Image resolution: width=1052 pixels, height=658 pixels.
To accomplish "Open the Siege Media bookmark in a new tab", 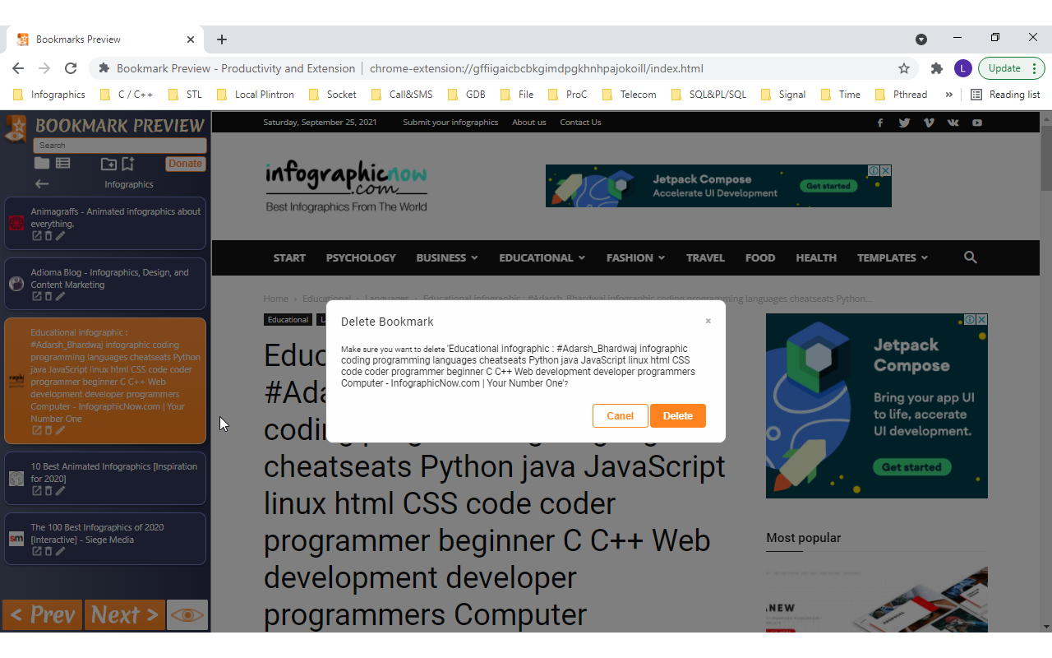I will [36, 551].
